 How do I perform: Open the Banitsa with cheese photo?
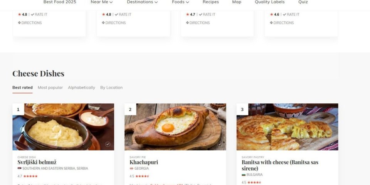click(287, 127)
